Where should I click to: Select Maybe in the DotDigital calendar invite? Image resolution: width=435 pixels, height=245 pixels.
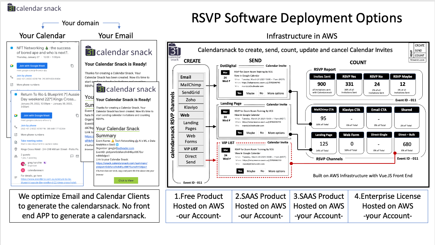coord(250,93)
